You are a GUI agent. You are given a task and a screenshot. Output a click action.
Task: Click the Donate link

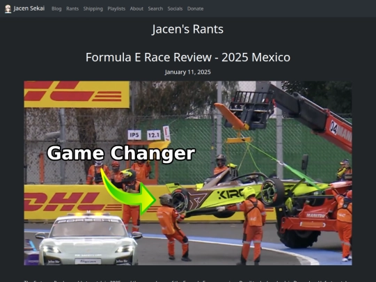coord(195,8)
